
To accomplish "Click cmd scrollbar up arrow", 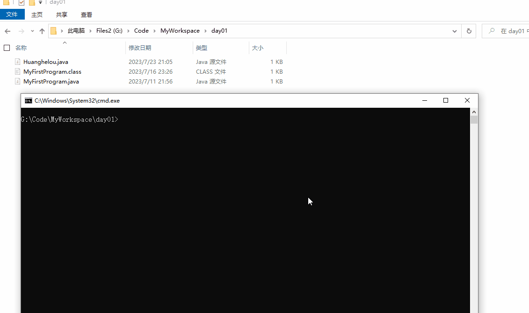I will pyautogui.click(x=474, y=112).
